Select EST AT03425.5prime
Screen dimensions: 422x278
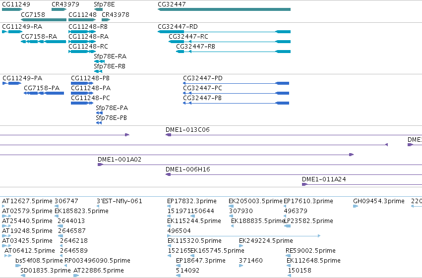(x=6, y=246)
